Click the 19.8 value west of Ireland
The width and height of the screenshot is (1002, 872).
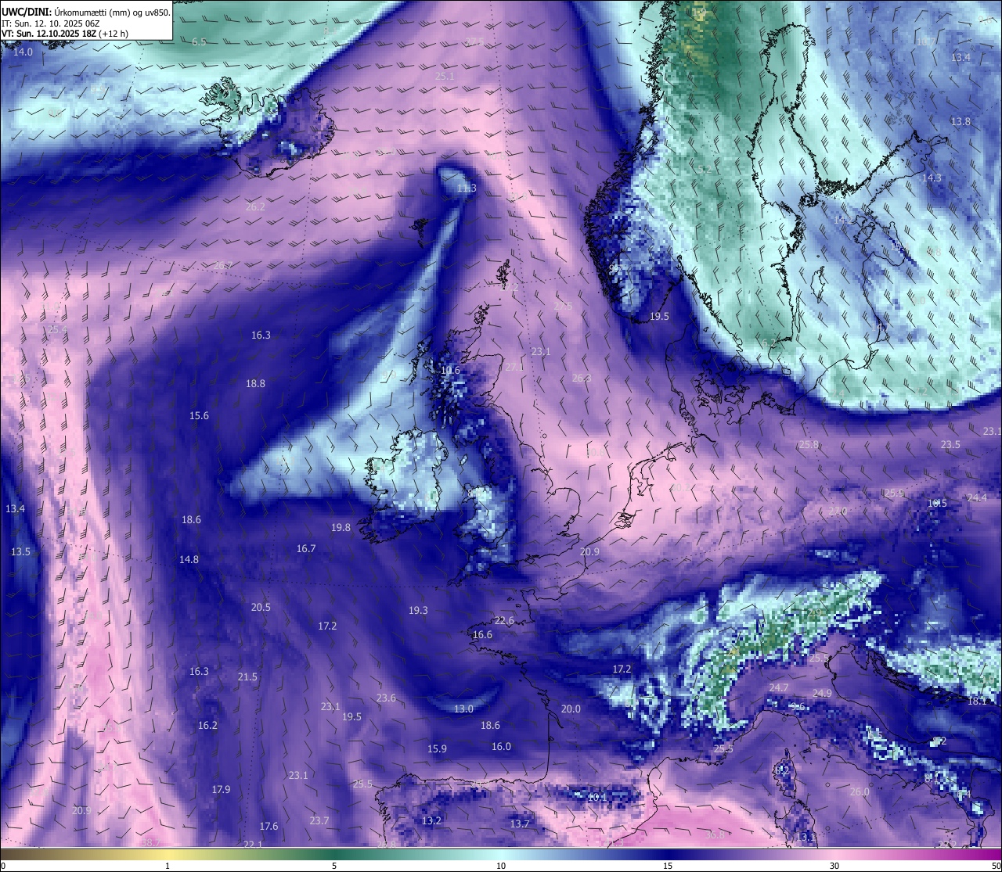tap(341, 527)
